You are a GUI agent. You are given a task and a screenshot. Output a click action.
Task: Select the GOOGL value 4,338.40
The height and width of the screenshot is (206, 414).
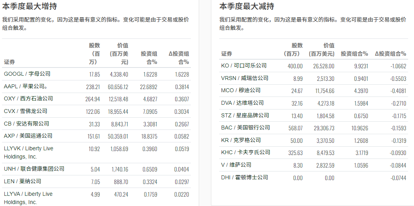(119, 75)
